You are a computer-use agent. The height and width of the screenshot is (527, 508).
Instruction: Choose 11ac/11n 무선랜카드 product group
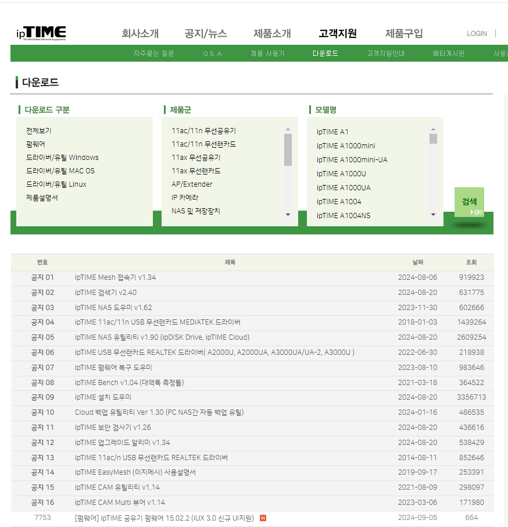[203, 144]
